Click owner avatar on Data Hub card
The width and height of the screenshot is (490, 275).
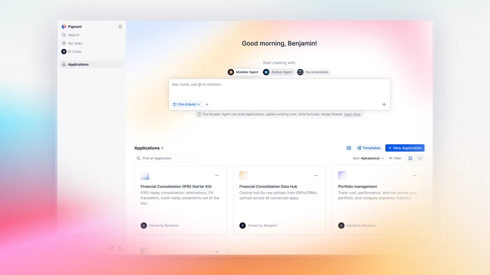coord(242,225)
